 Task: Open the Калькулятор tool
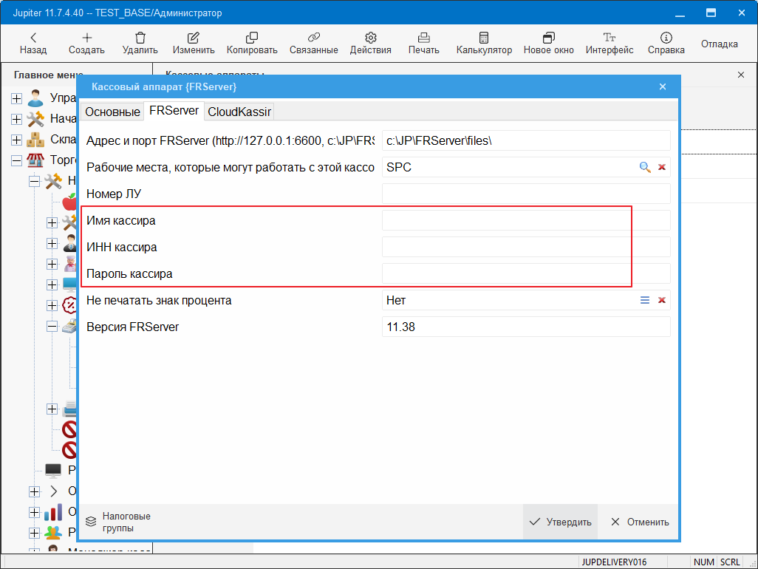pos(484,38)
